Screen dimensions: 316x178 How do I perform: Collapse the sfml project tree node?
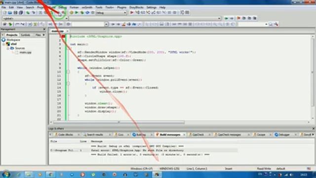click(x=3, y=44)
